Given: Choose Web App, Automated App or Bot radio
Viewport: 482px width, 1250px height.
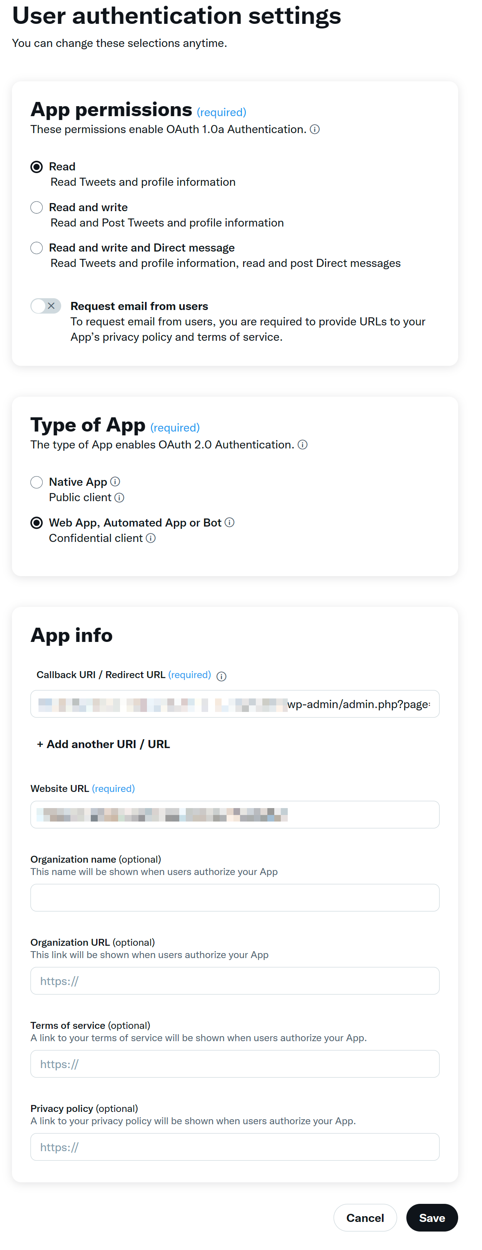Looking at the screenshot, I should [37, 523].
